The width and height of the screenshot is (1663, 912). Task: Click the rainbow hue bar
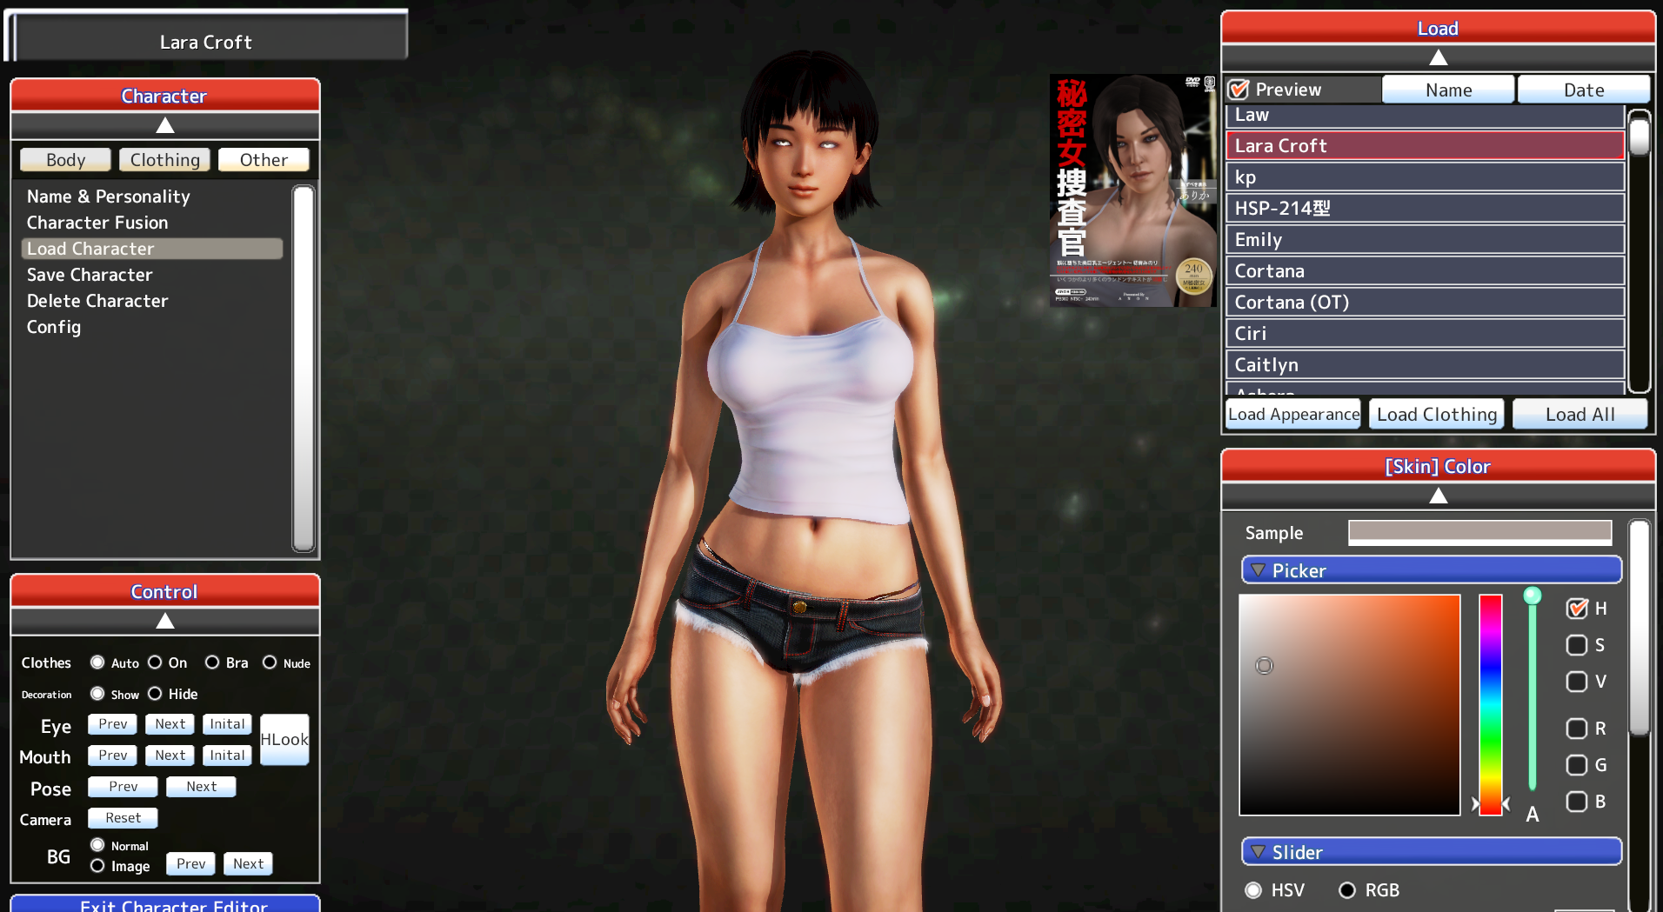(x=1491, y=705)
